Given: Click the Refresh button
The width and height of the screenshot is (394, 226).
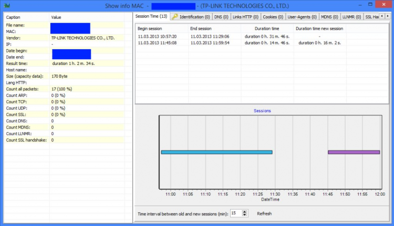Looking at the screenshot, I should [264, 213].
